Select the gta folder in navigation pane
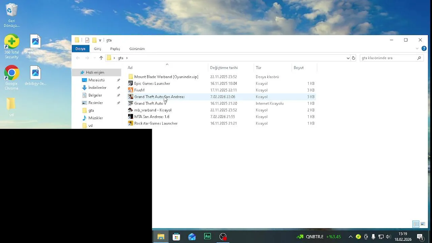Screen dimensions: 432x243 click(91, 110)
